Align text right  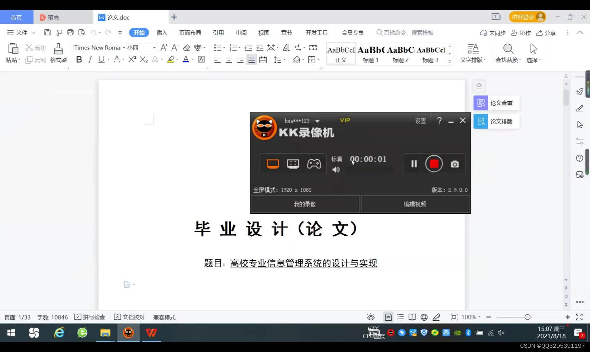point(240,60)
